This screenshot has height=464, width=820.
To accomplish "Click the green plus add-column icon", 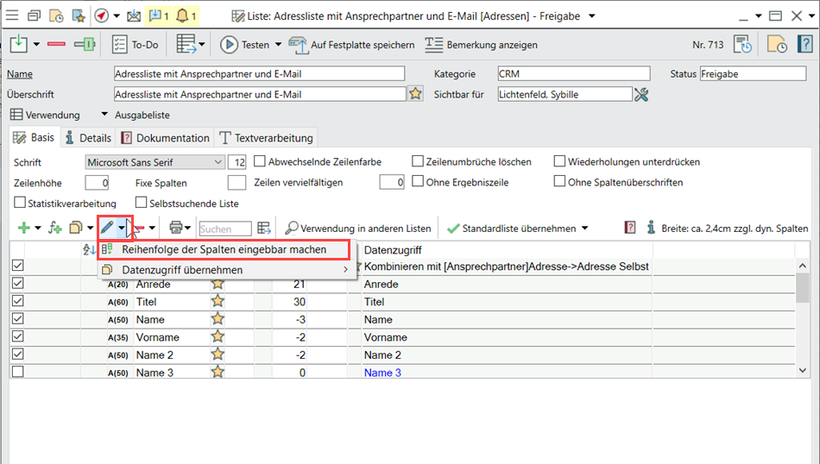I will pyautogui.click(x=23, y=228).
